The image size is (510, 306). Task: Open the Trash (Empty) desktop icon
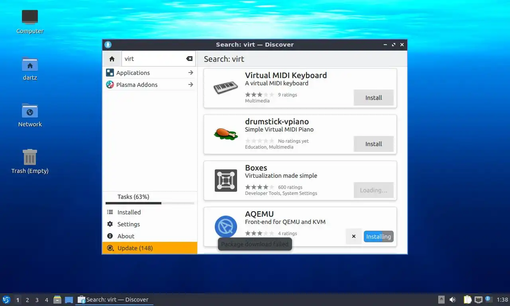pos(30,161)
